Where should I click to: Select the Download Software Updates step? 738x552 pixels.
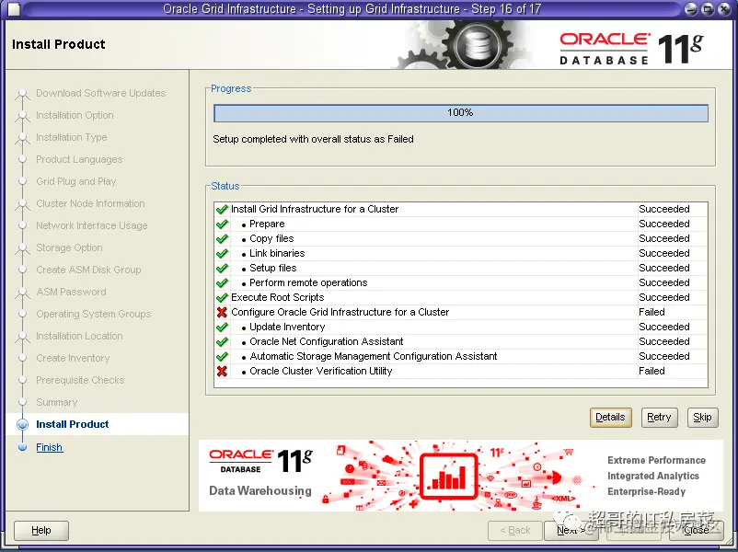tap(100, 92)
